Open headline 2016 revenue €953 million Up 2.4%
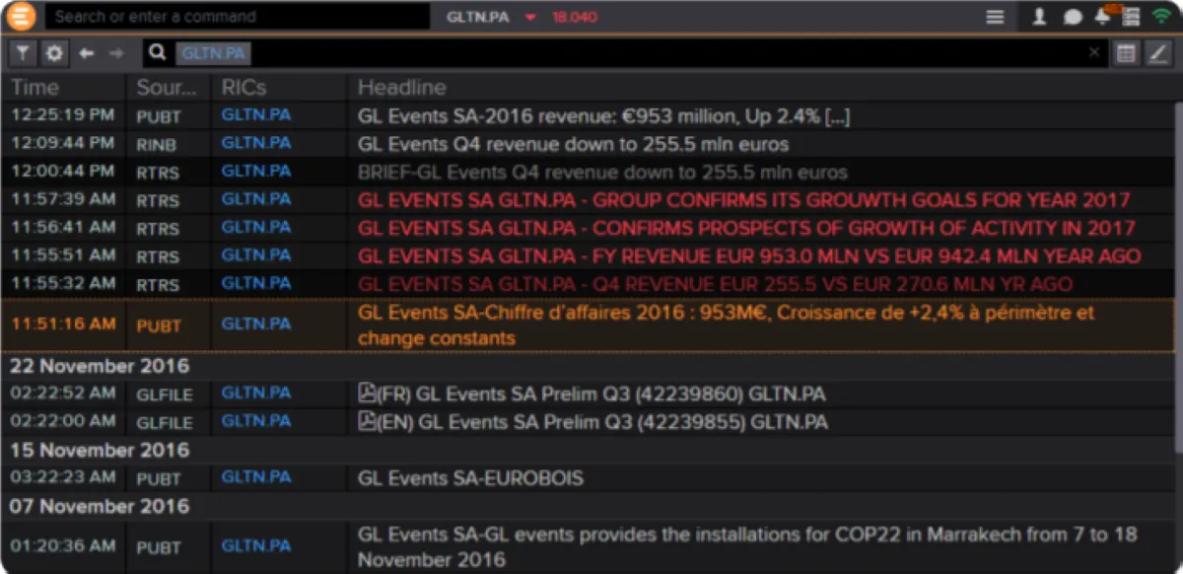This screenshot has height=574, width=1183. point(603,116)
